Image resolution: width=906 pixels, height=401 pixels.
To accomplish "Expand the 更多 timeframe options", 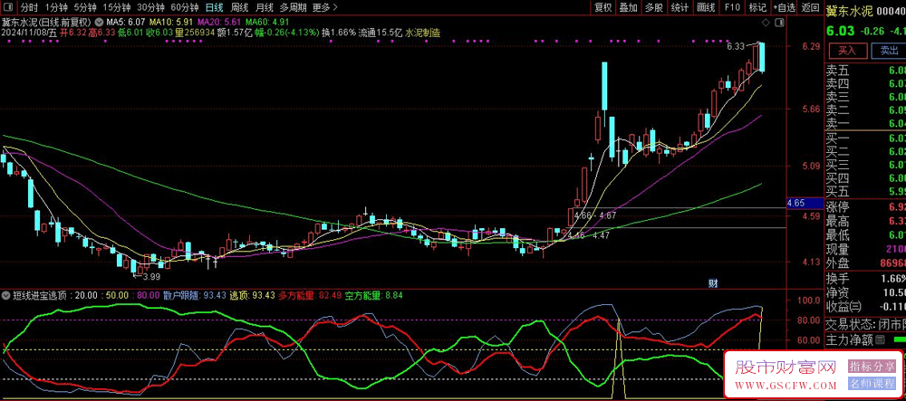I will (x=323, y=7).
